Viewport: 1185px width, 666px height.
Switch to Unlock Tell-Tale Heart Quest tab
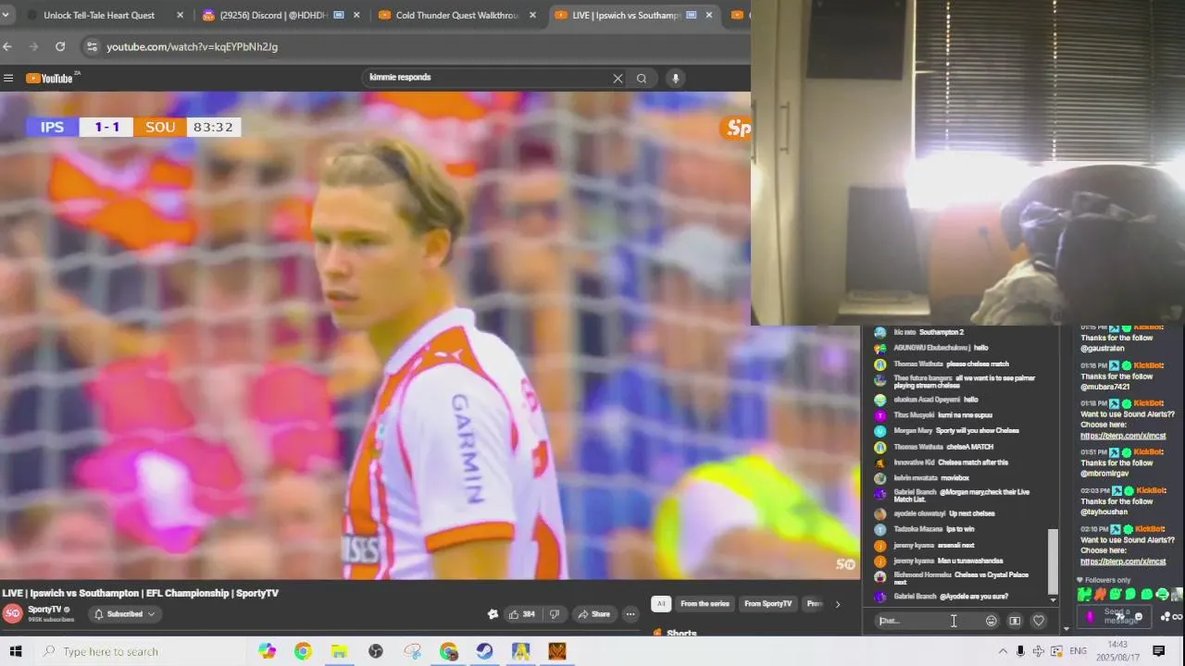(99, 15)
